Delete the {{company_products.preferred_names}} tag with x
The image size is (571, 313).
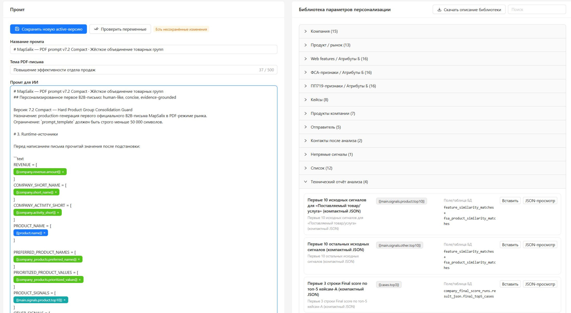pos(79,259)
